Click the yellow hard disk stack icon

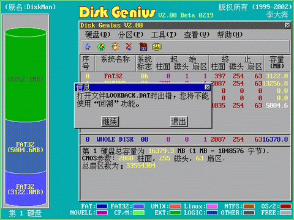(157, 47)
